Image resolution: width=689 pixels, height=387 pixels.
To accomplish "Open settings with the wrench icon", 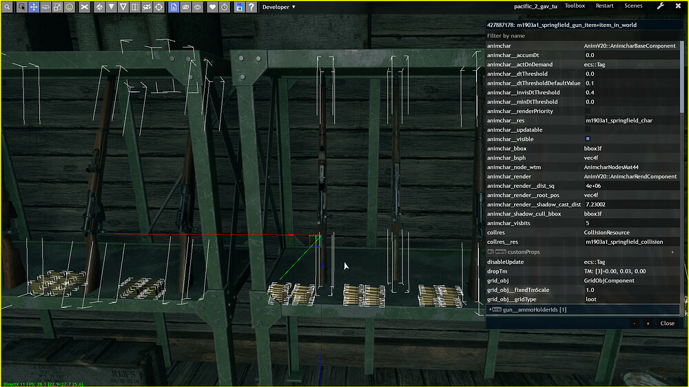I will click(x=660, y=6).
